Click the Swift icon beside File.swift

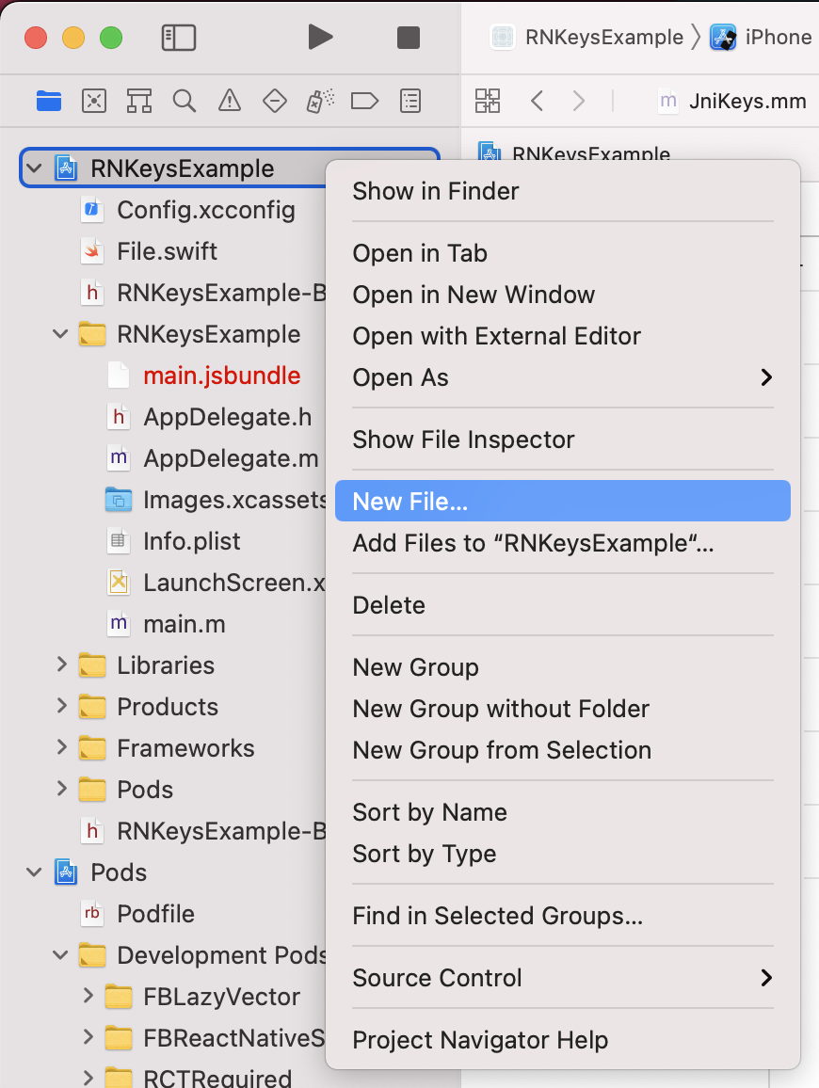point(91,251)
